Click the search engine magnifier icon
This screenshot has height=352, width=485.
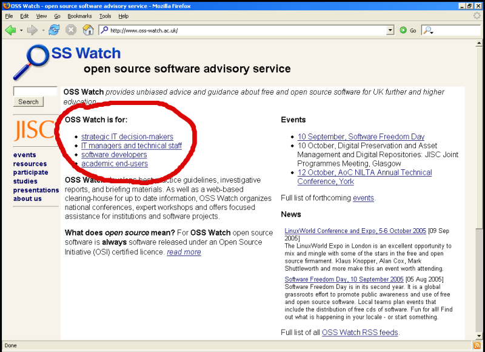coord(428,30)
